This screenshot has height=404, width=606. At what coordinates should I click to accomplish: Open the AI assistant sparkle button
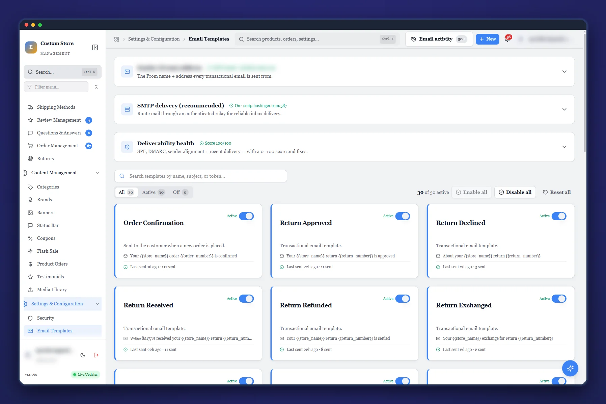[570, 368]
